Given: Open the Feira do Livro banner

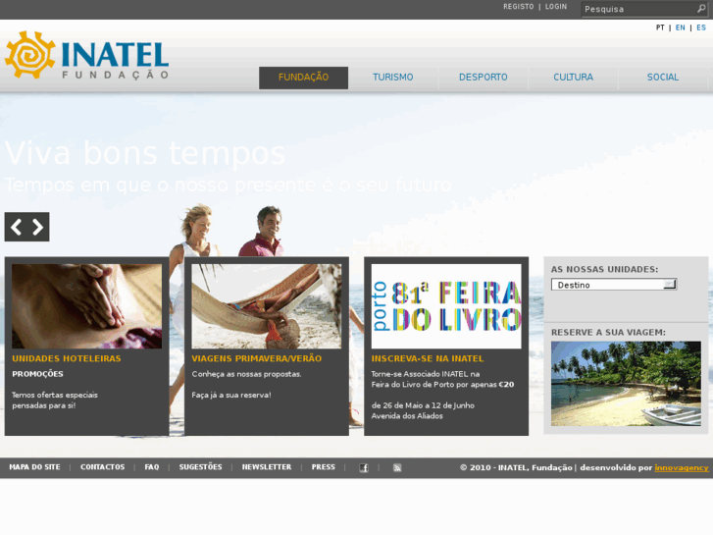Looking at the screenshot, I should pos(446,306).
